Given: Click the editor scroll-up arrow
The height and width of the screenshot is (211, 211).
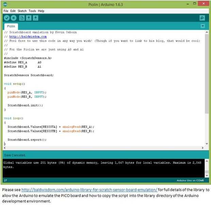Looking at the screenshot, I should pyautogui.click(x=207, y=32).
